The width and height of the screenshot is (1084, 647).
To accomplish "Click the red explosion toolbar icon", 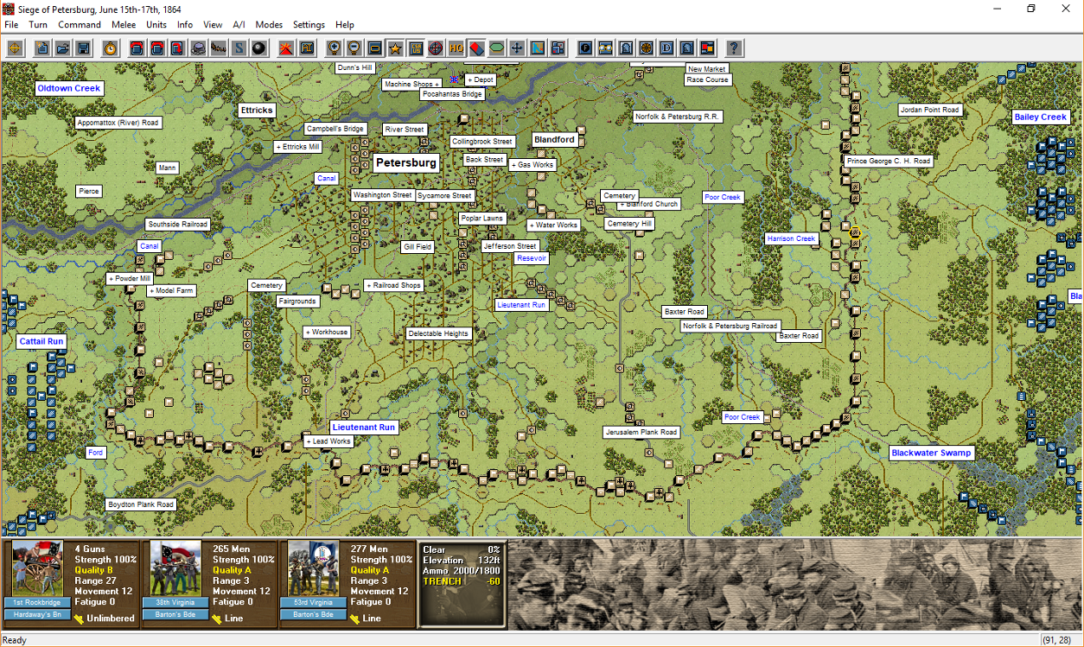I will pos(286,48).
